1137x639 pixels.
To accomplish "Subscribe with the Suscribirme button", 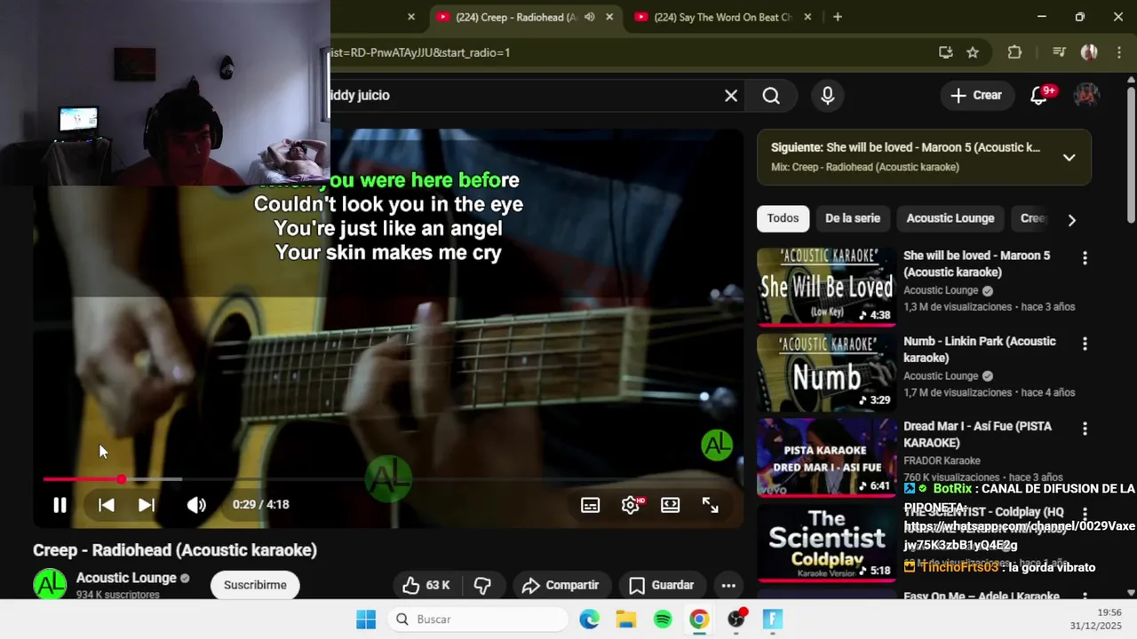I will pos(255,585).
